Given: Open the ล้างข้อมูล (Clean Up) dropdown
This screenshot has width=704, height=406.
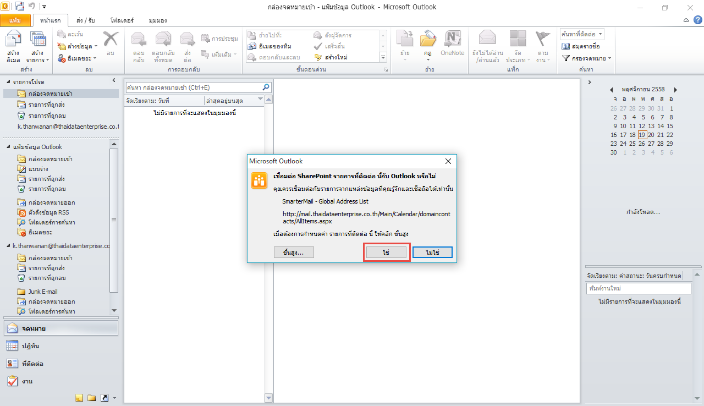Looking at the screenshot, I should click(78, 46).
